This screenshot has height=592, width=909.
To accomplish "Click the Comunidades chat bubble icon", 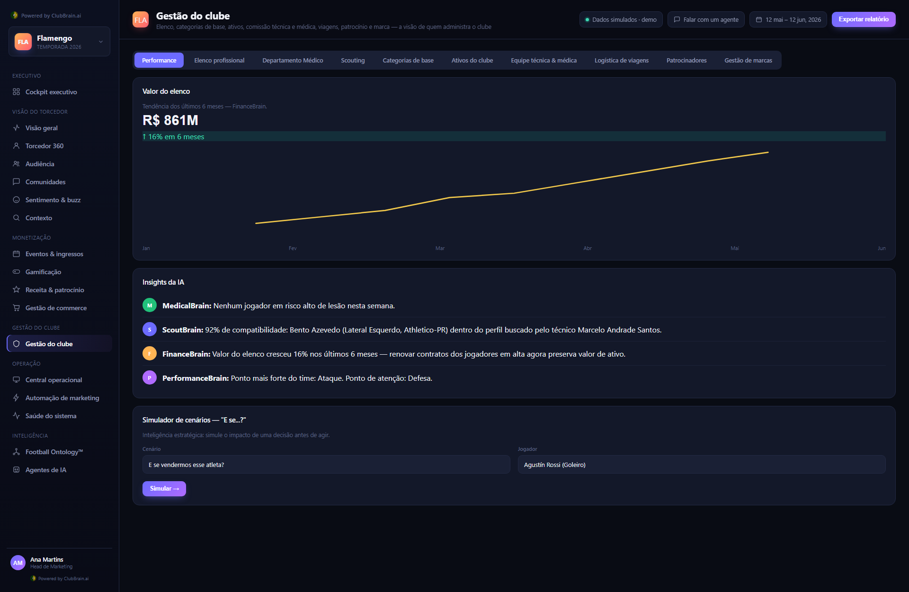I will point(16,182).
